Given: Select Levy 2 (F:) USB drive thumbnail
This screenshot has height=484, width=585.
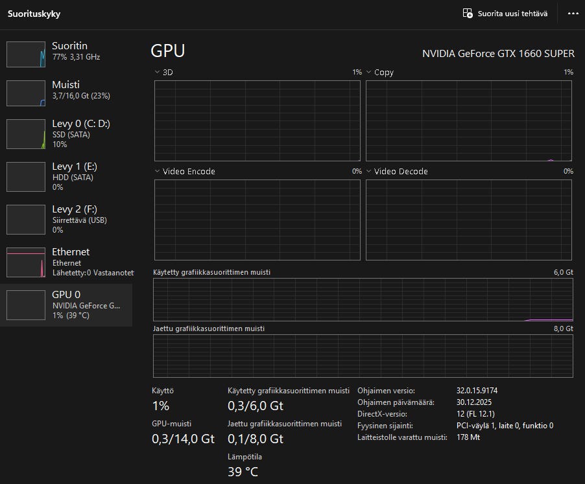Looking at the screenshot, I should (25, 219).
